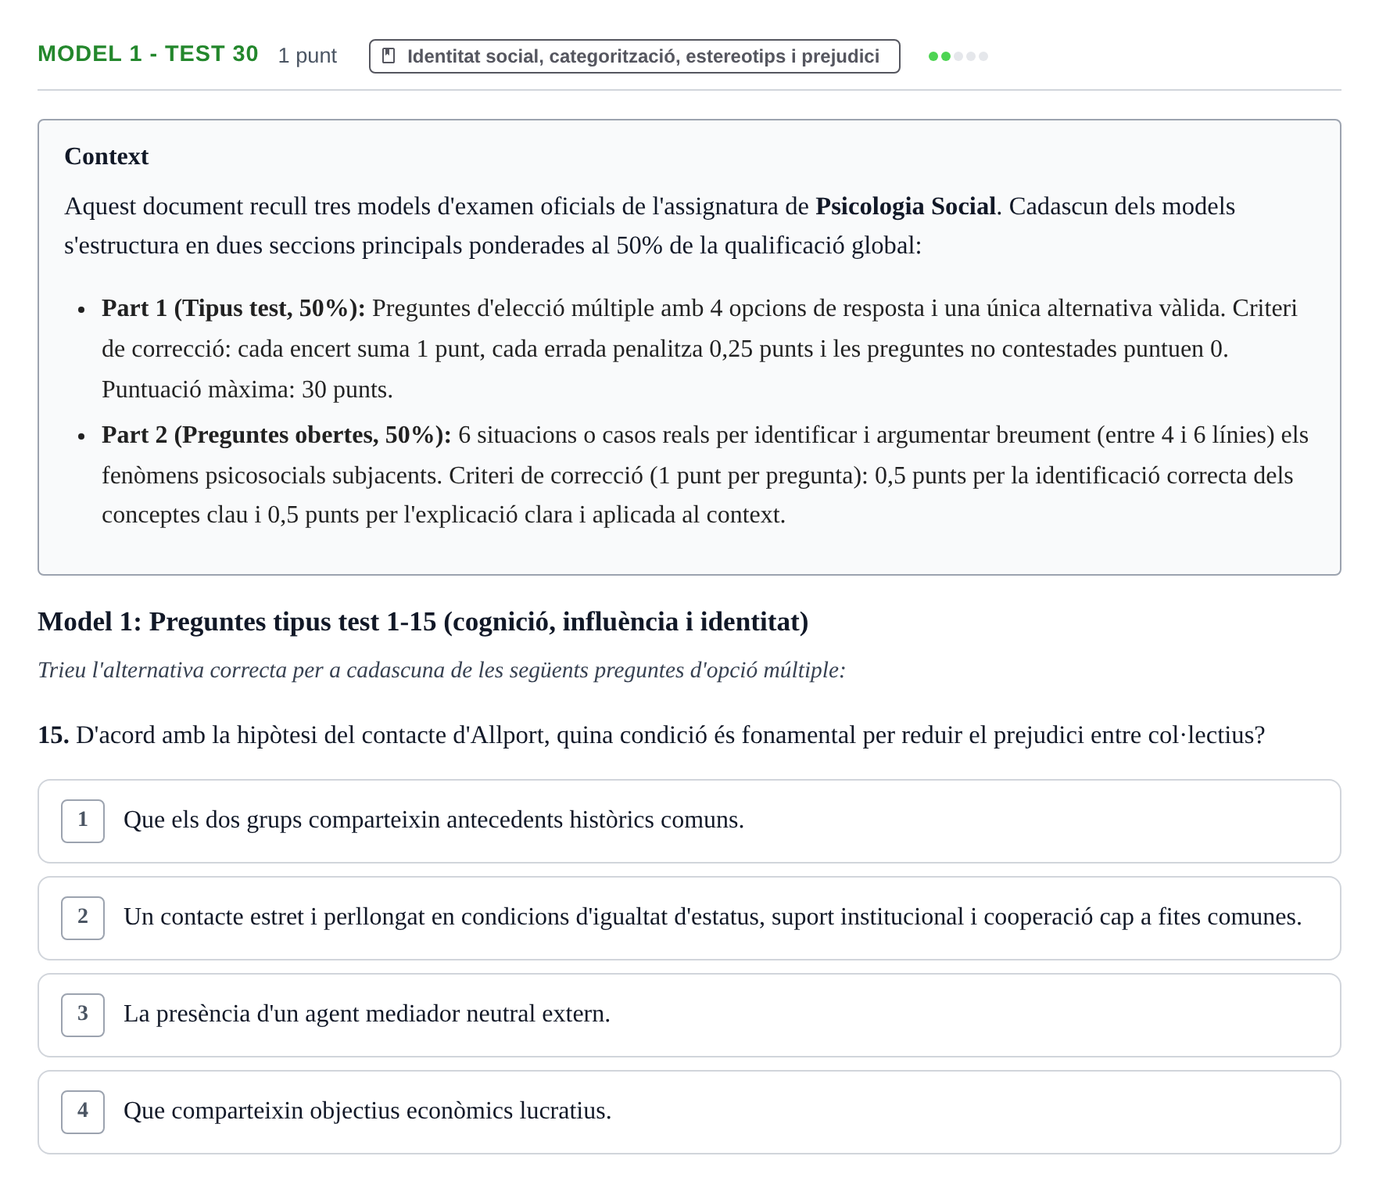
Task: Click 'Part 1 (Tipus test, 50%):' label
Action: tap(233, 308)
